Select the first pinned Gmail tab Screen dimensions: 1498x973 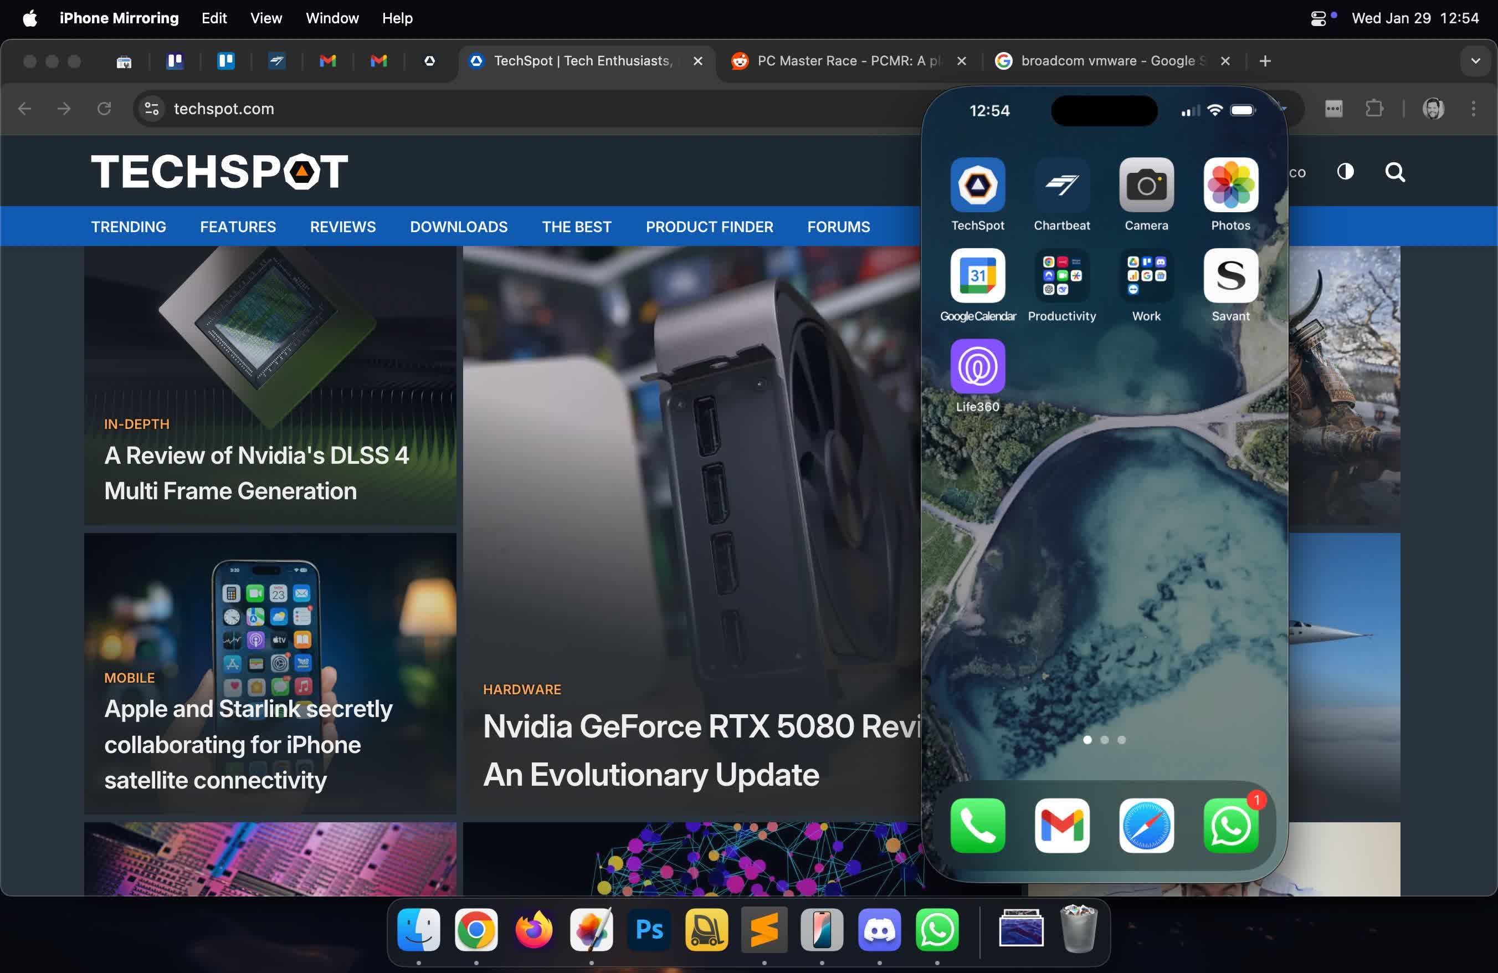click(327, 61)
